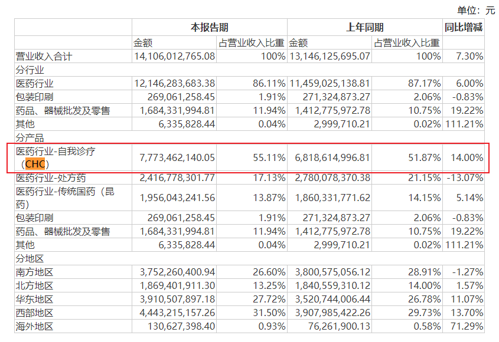Select the 分产品 section heading
Screen dimensions: 499x342
(x=30, y=137)
